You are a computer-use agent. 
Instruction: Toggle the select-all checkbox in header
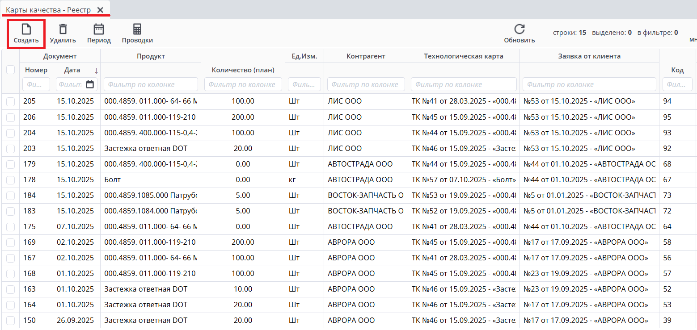click(x=11, y=70)
